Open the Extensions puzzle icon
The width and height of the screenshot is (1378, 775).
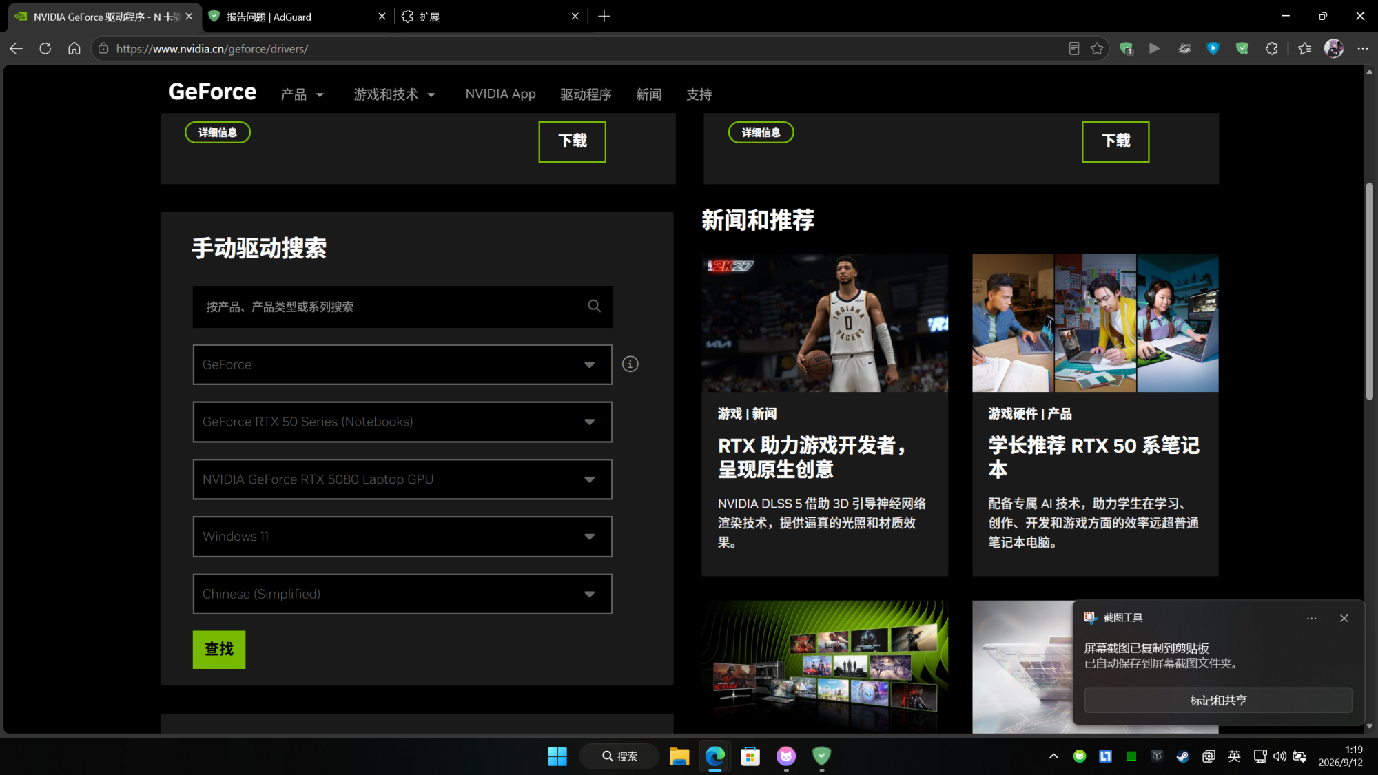pos(1271,48)
